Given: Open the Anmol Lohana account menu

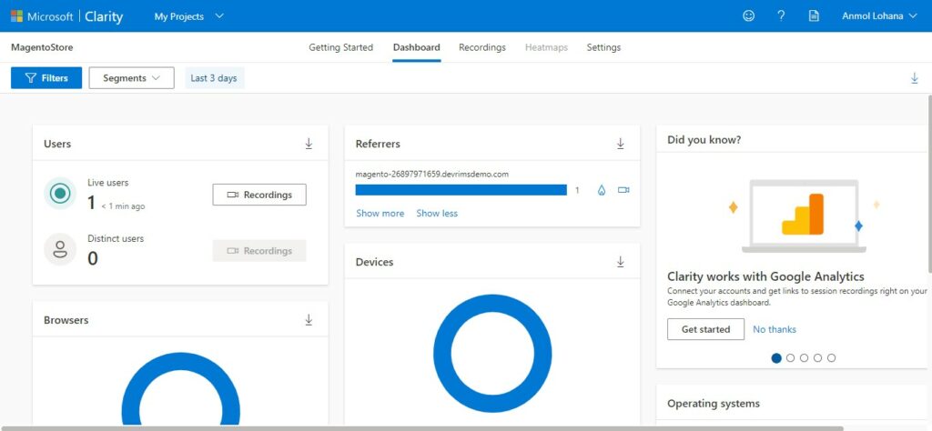Looking at the screenshot, I should pyautogui.click(x=880, y=16).
